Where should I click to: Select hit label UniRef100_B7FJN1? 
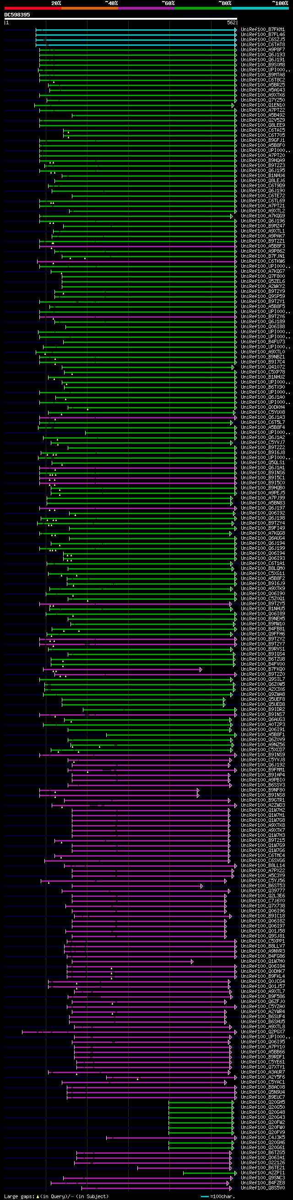click(263, 257)
